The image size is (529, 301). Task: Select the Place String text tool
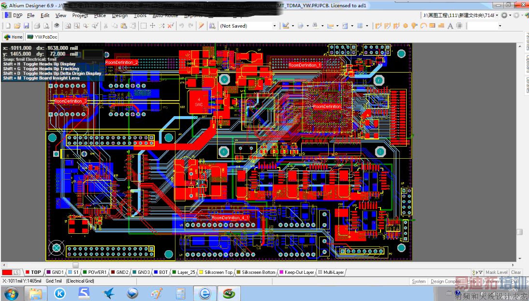tap(450, 26)
